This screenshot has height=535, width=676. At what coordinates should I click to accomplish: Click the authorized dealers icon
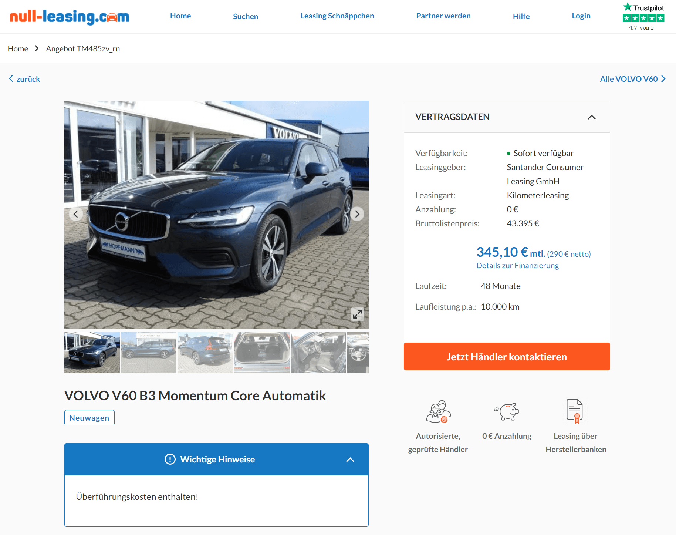[438, 411]
